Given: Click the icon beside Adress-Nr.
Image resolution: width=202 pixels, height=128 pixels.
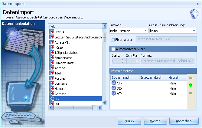Looking at the screenshot, I should coord(52,42).
